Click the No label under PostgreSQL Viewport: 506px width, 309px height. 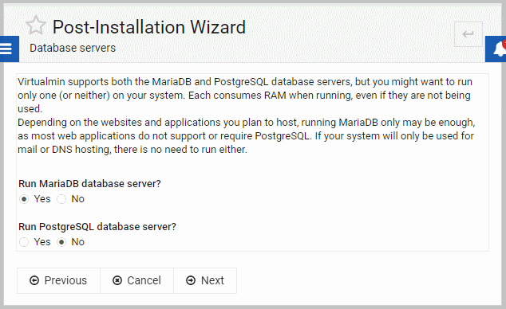pos(77,242)
